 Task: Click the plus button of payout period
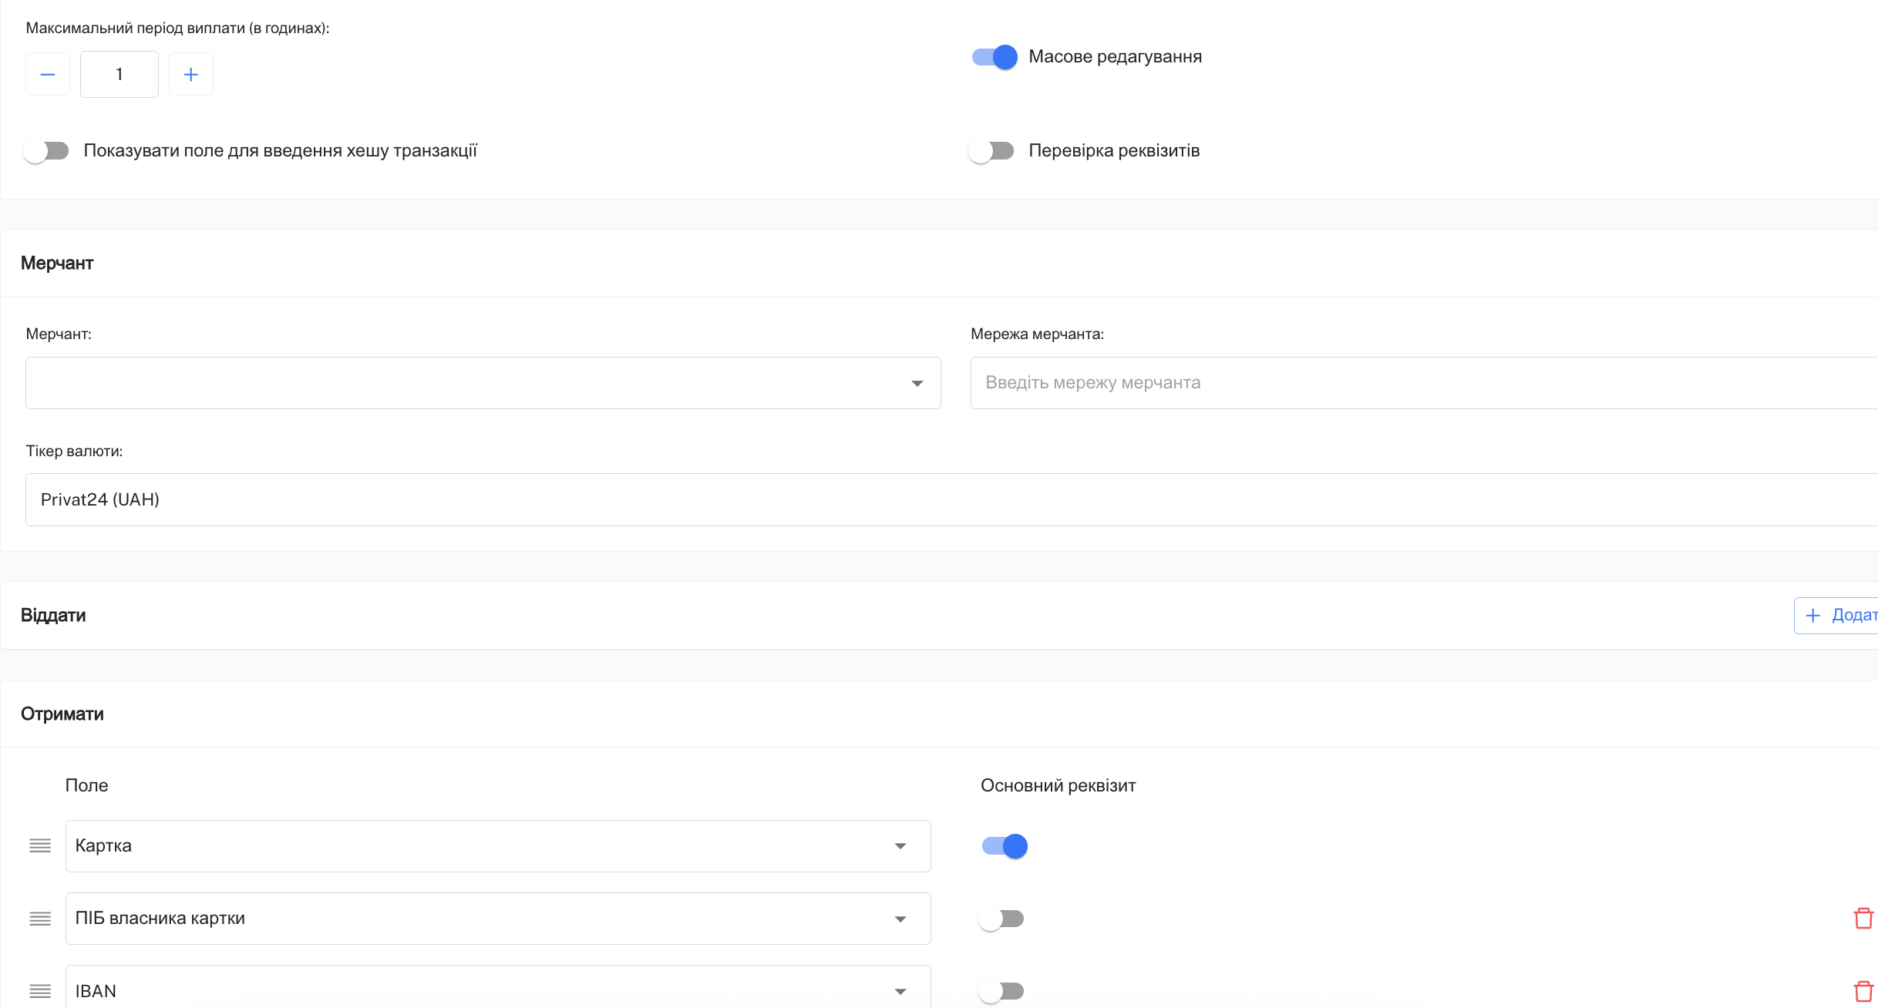(x=191, y=75)
